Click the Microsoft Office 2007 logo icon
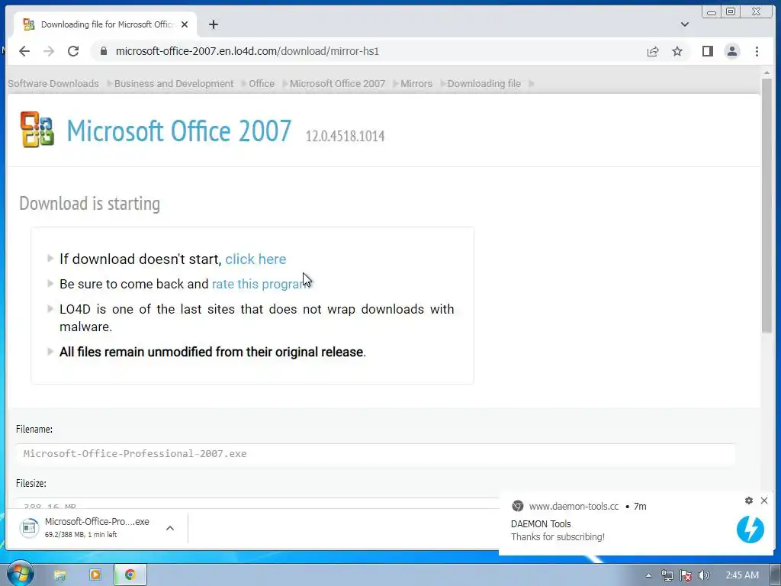The height and width of the screenshot is (586, 781). [37, 130]
